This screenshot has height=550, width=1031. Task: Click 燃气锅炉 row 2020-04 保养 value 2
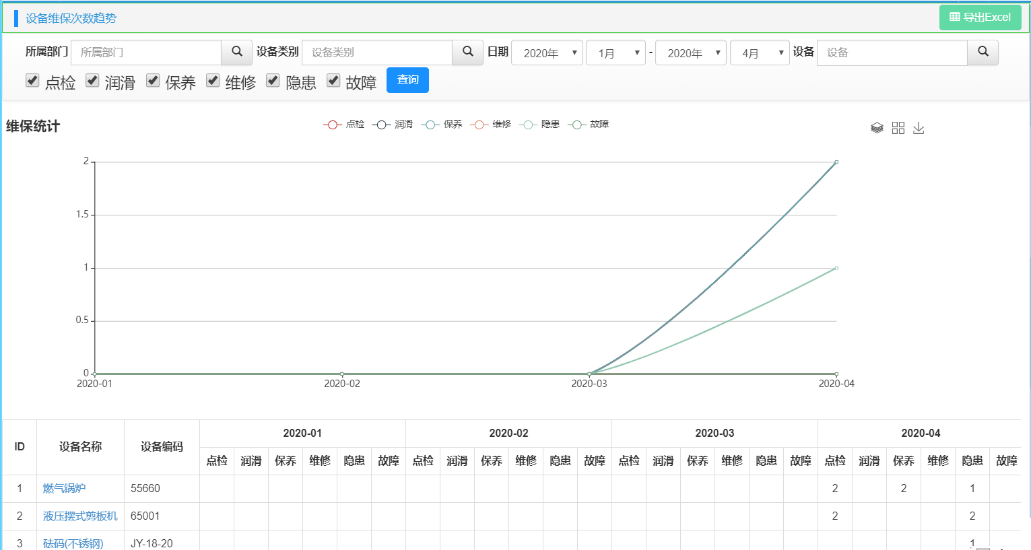[904, 489]
